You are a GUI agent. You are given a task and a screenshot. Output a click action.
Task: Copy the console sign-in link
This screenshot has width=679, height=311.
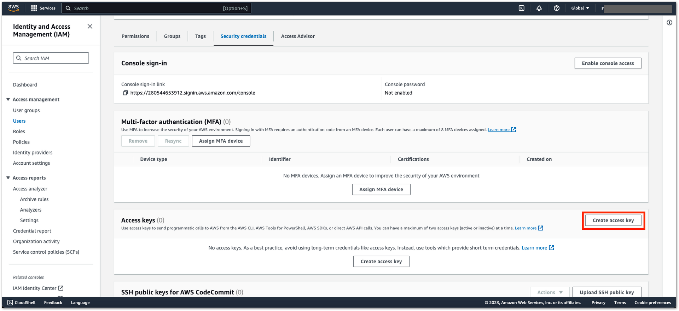tap(125, 93)
